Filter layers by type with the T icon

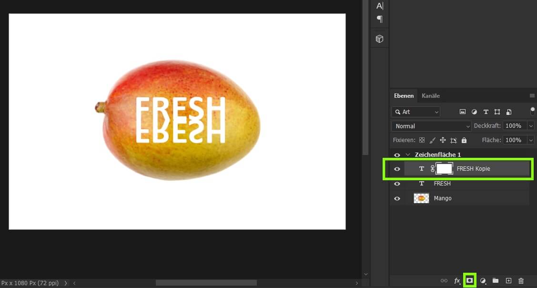486,112
